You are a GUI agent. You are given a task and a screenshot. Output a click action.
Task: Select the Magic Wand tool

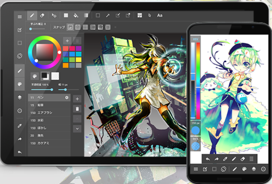click(107, 16)
